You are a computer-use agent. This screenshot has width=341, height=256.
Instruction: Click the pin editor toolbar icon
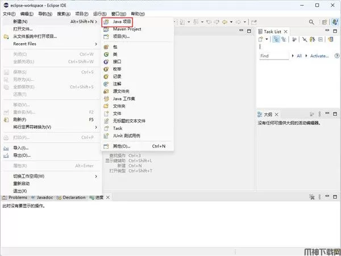(x=254, y=22)
